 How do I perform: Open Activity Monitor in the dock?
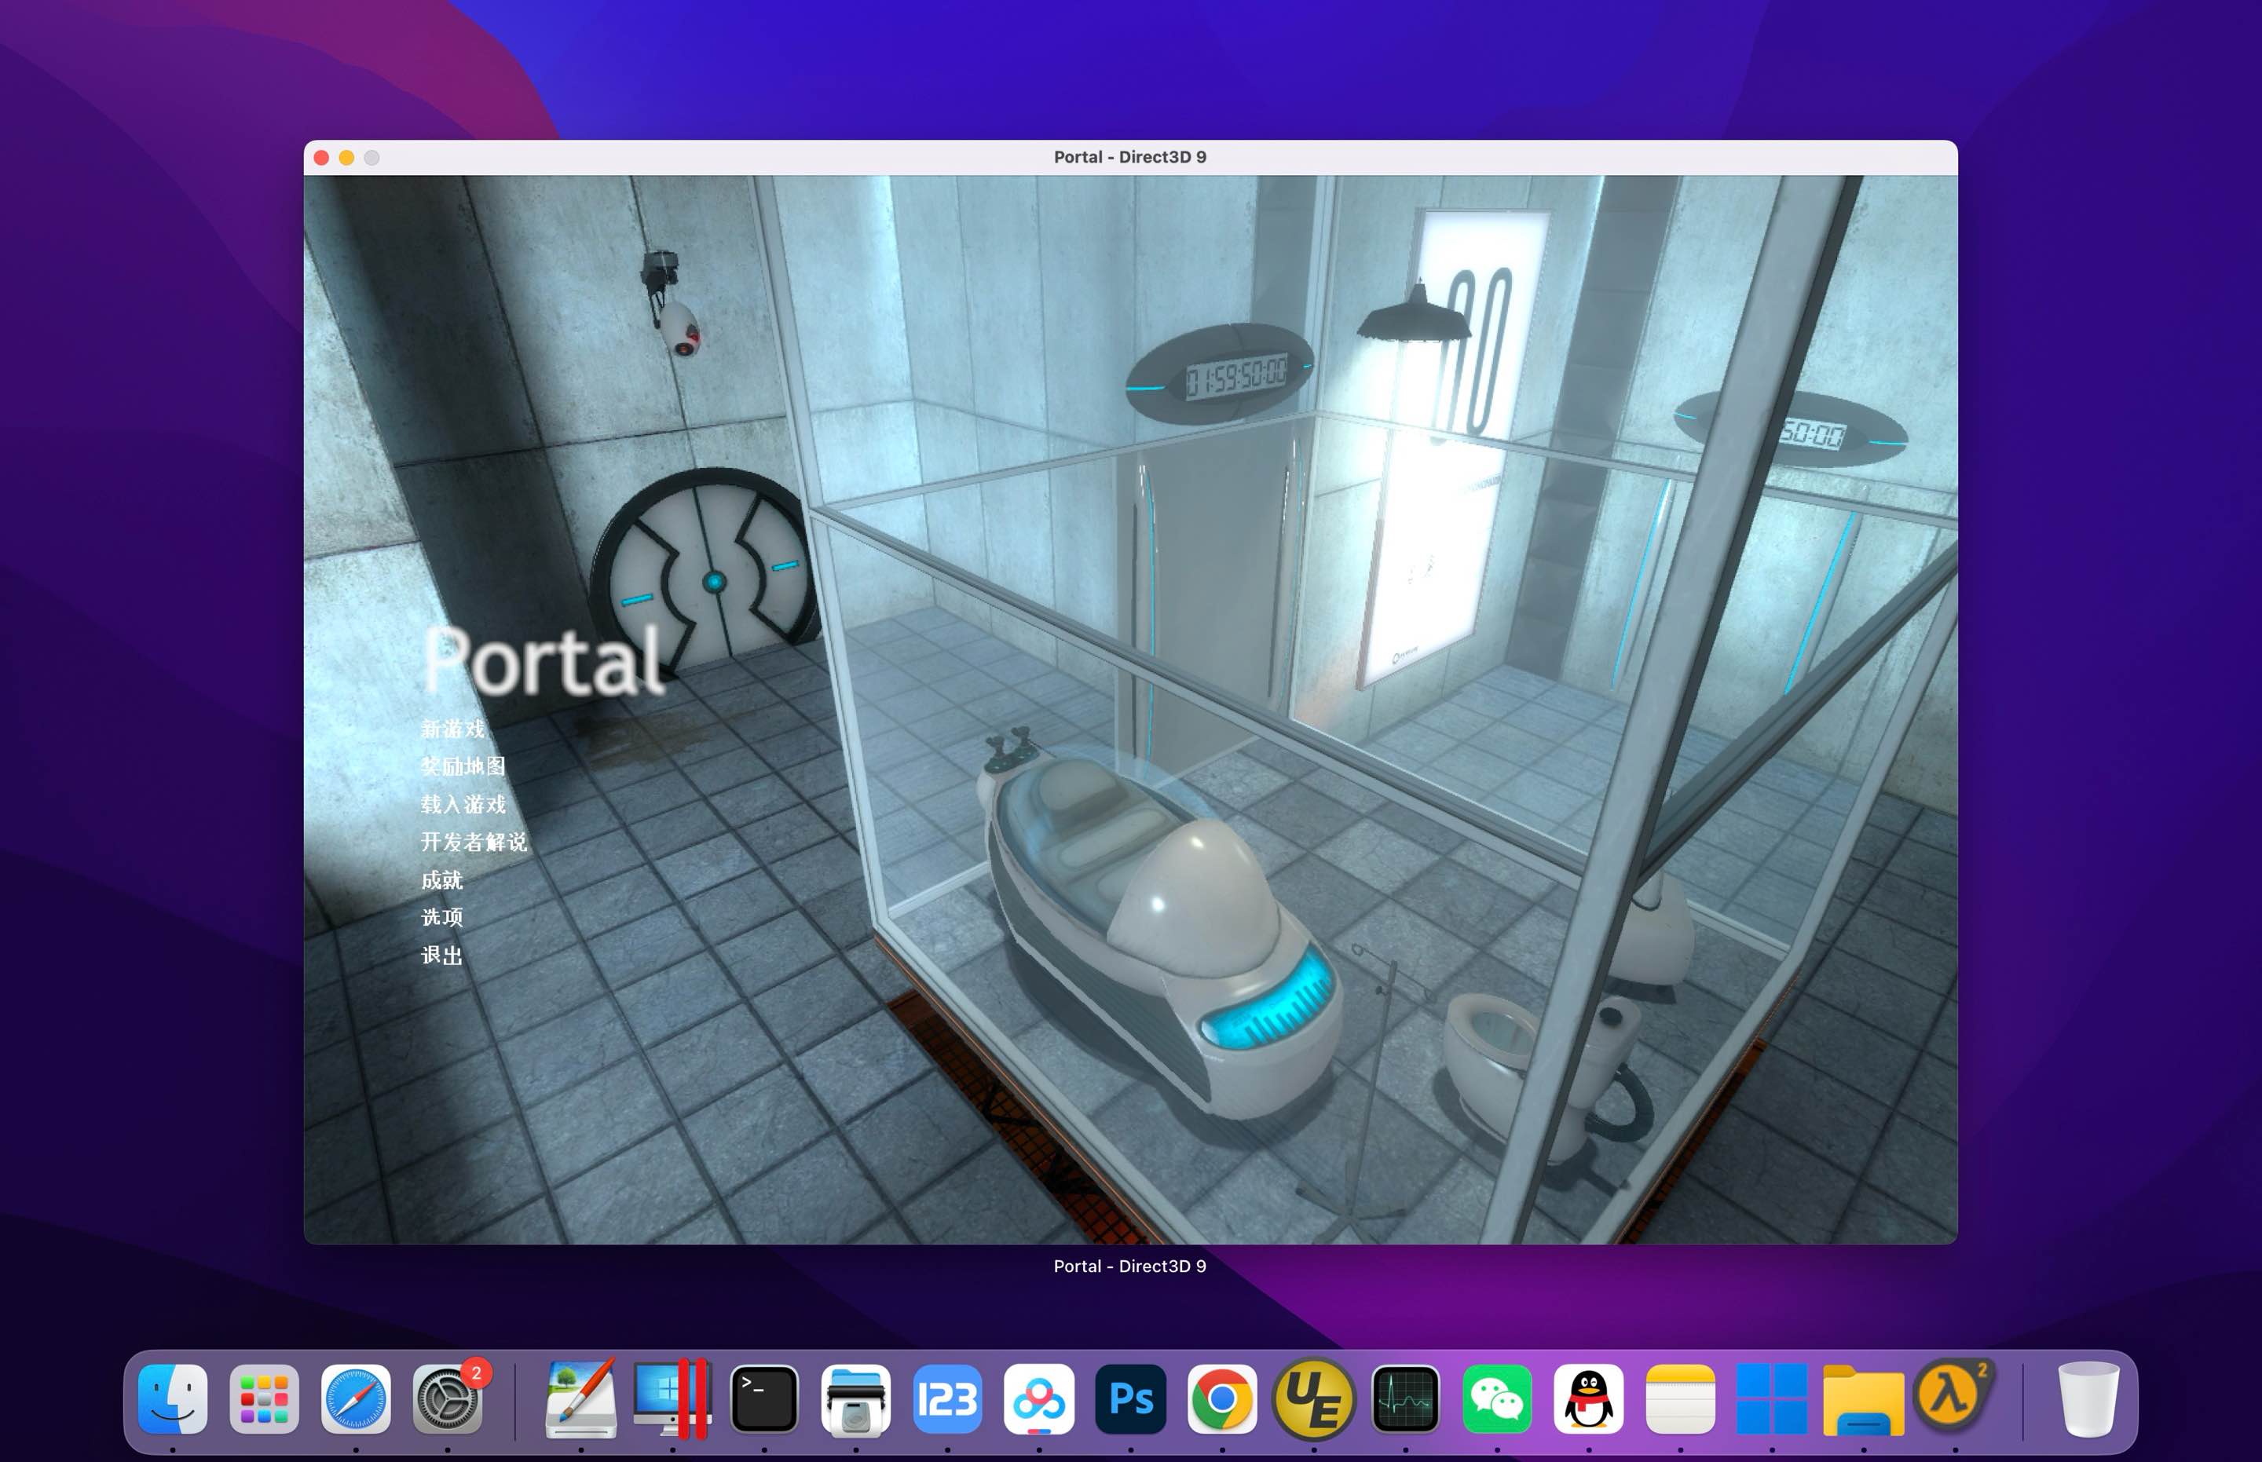point(1405,1399)
